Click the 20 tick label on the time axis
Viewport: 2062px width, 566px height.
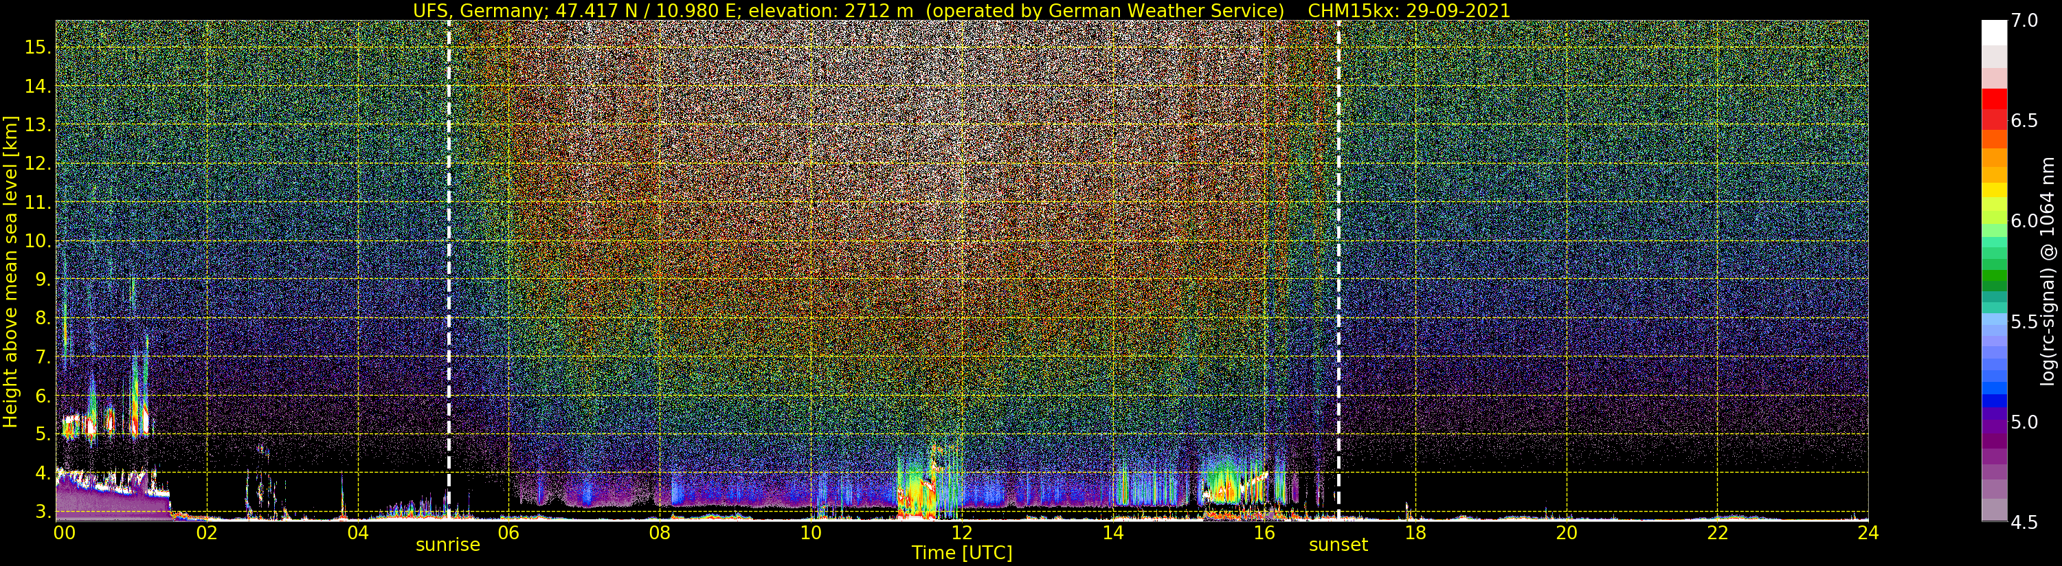click(x=1566, y=533)
